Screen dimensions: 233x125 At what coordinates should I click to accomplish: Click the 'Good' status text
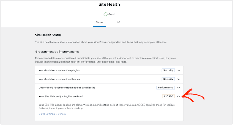point(111,14)
